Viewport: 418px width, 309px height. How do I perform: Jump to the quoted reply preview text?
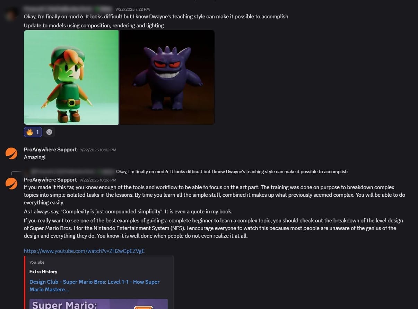232,171
